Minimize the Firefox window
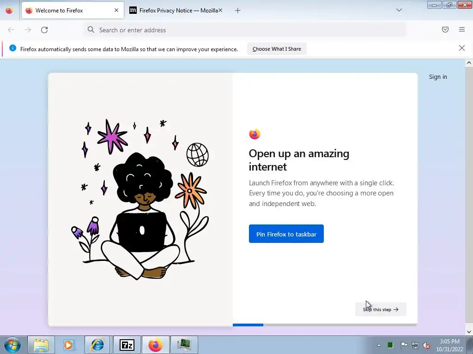 coord(434,5)
